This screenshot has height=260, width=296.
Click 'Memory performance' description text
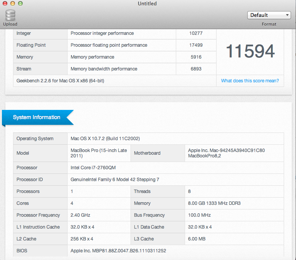click(92, 57)
